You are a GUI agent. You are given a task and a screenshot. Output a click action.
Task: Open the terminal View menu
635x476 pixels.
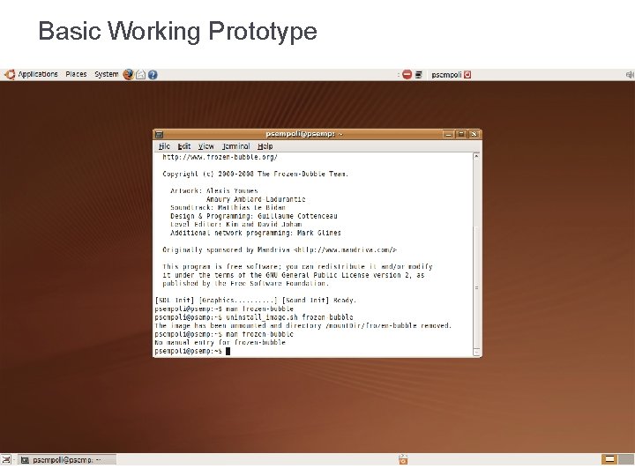click(x=205, y=146)
